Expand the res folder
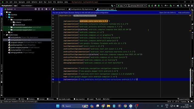The height and width of the screenshot is (109, 194). pyautogui.click(x=7, y=32)
